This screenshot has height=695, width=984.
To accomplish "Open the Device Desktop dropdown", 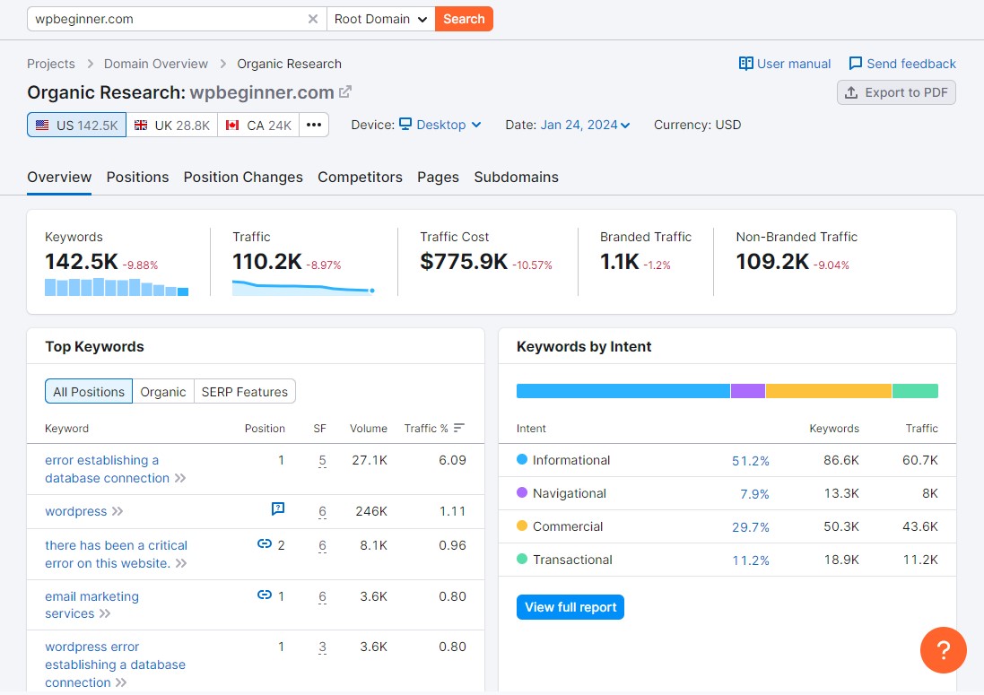I will (440, 125).
